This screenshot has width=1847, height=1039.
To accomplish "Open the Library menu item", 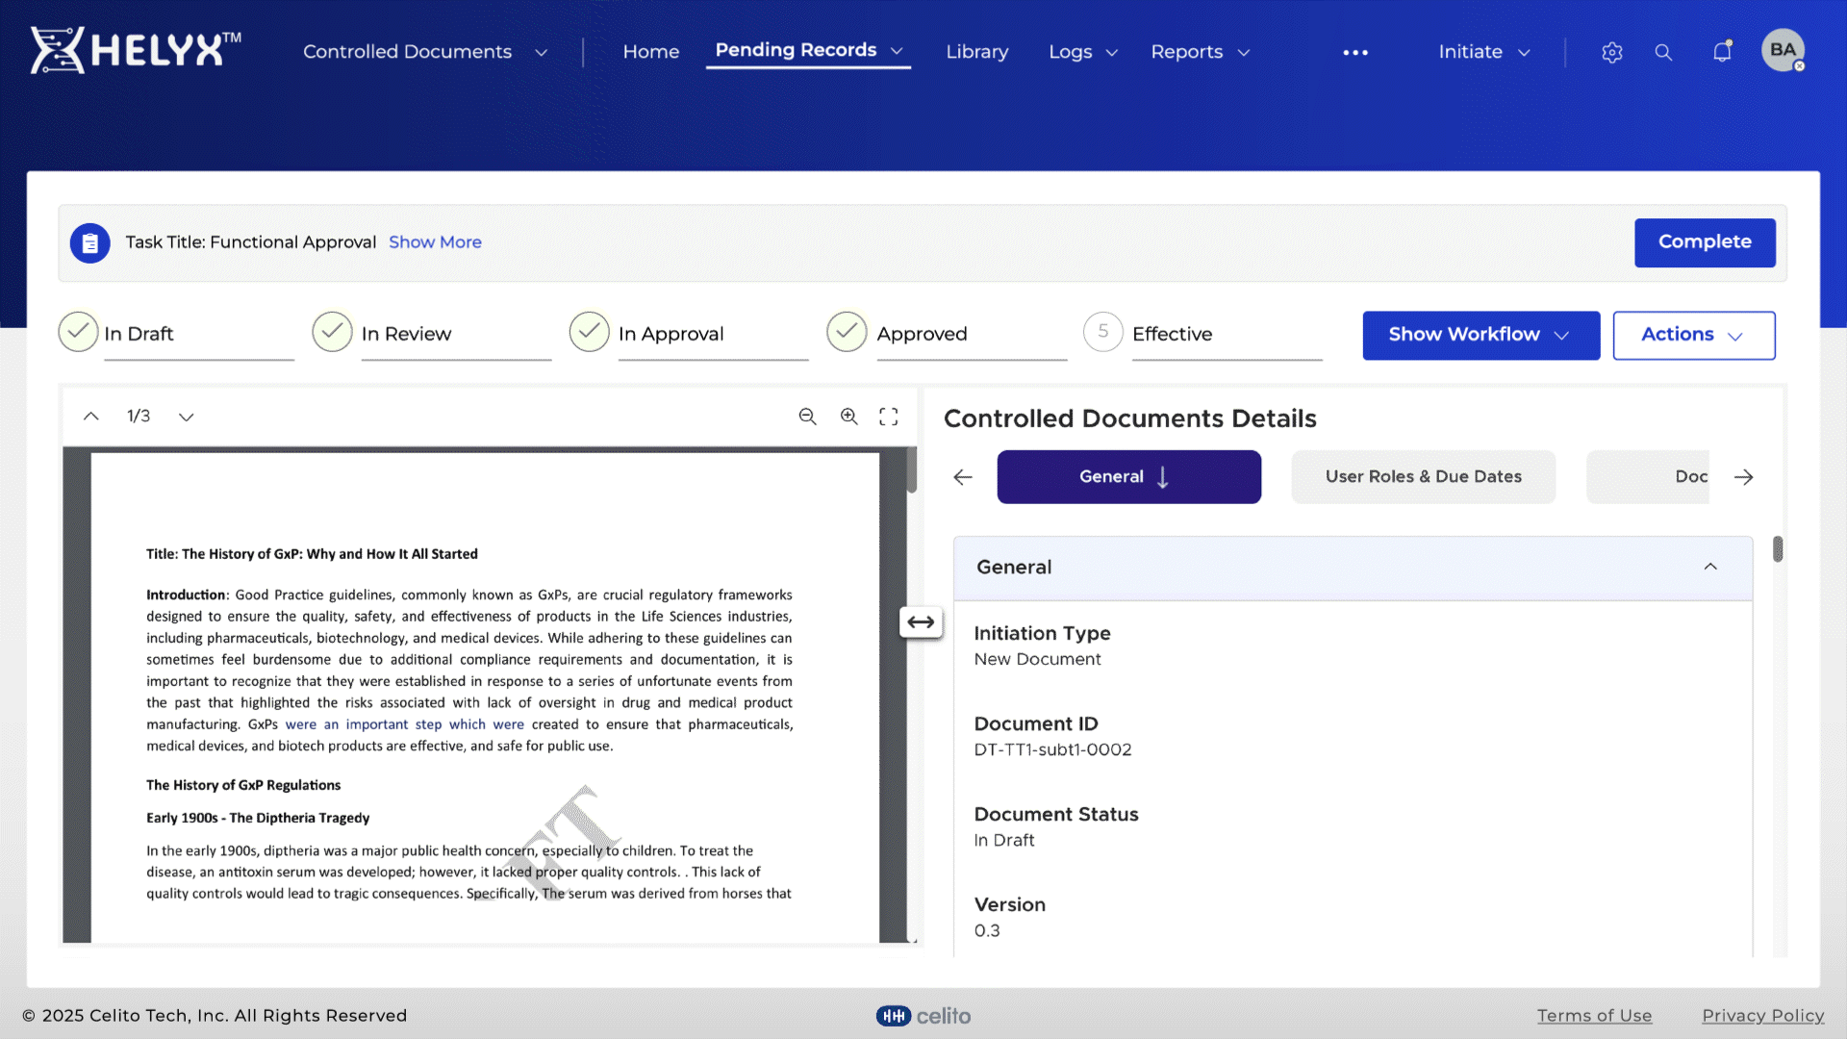I will point(976,52).
